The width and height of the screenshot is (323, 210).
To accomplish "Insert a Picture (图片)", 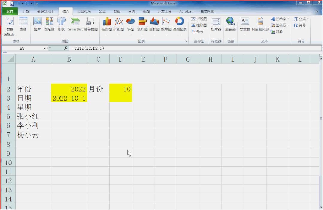I will [x=37, y=24].
